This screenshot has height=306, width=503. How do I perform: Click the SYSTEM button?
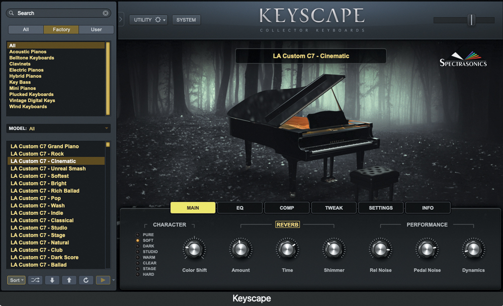[x=186, y=20]
